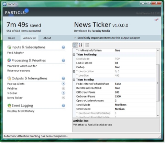165x143 pixels.
Task: Open help for Outputs & Interruptions
Action: click(x=63, y=78)
